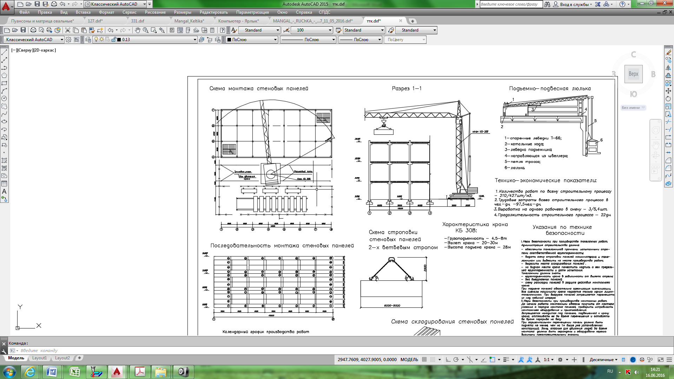The width and height of the screenshot is (674, 379).
Task: Toggle polar tracking in status bar
Action: (x=456, y=359)
